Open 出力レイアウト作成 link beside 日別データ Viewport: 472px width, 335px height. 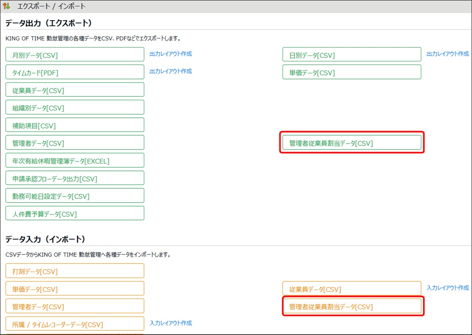[x=447, y=54]
